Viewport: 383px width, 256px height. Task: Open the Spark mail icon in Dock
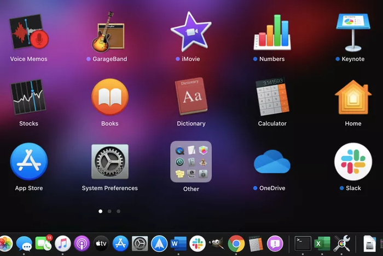(159, 244)
